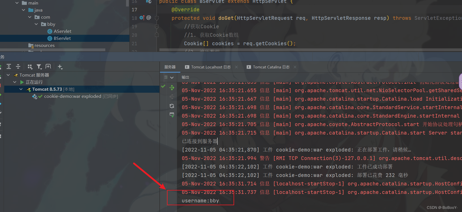Close the Tomcat Catalina 日志 tab

[295, 67]
